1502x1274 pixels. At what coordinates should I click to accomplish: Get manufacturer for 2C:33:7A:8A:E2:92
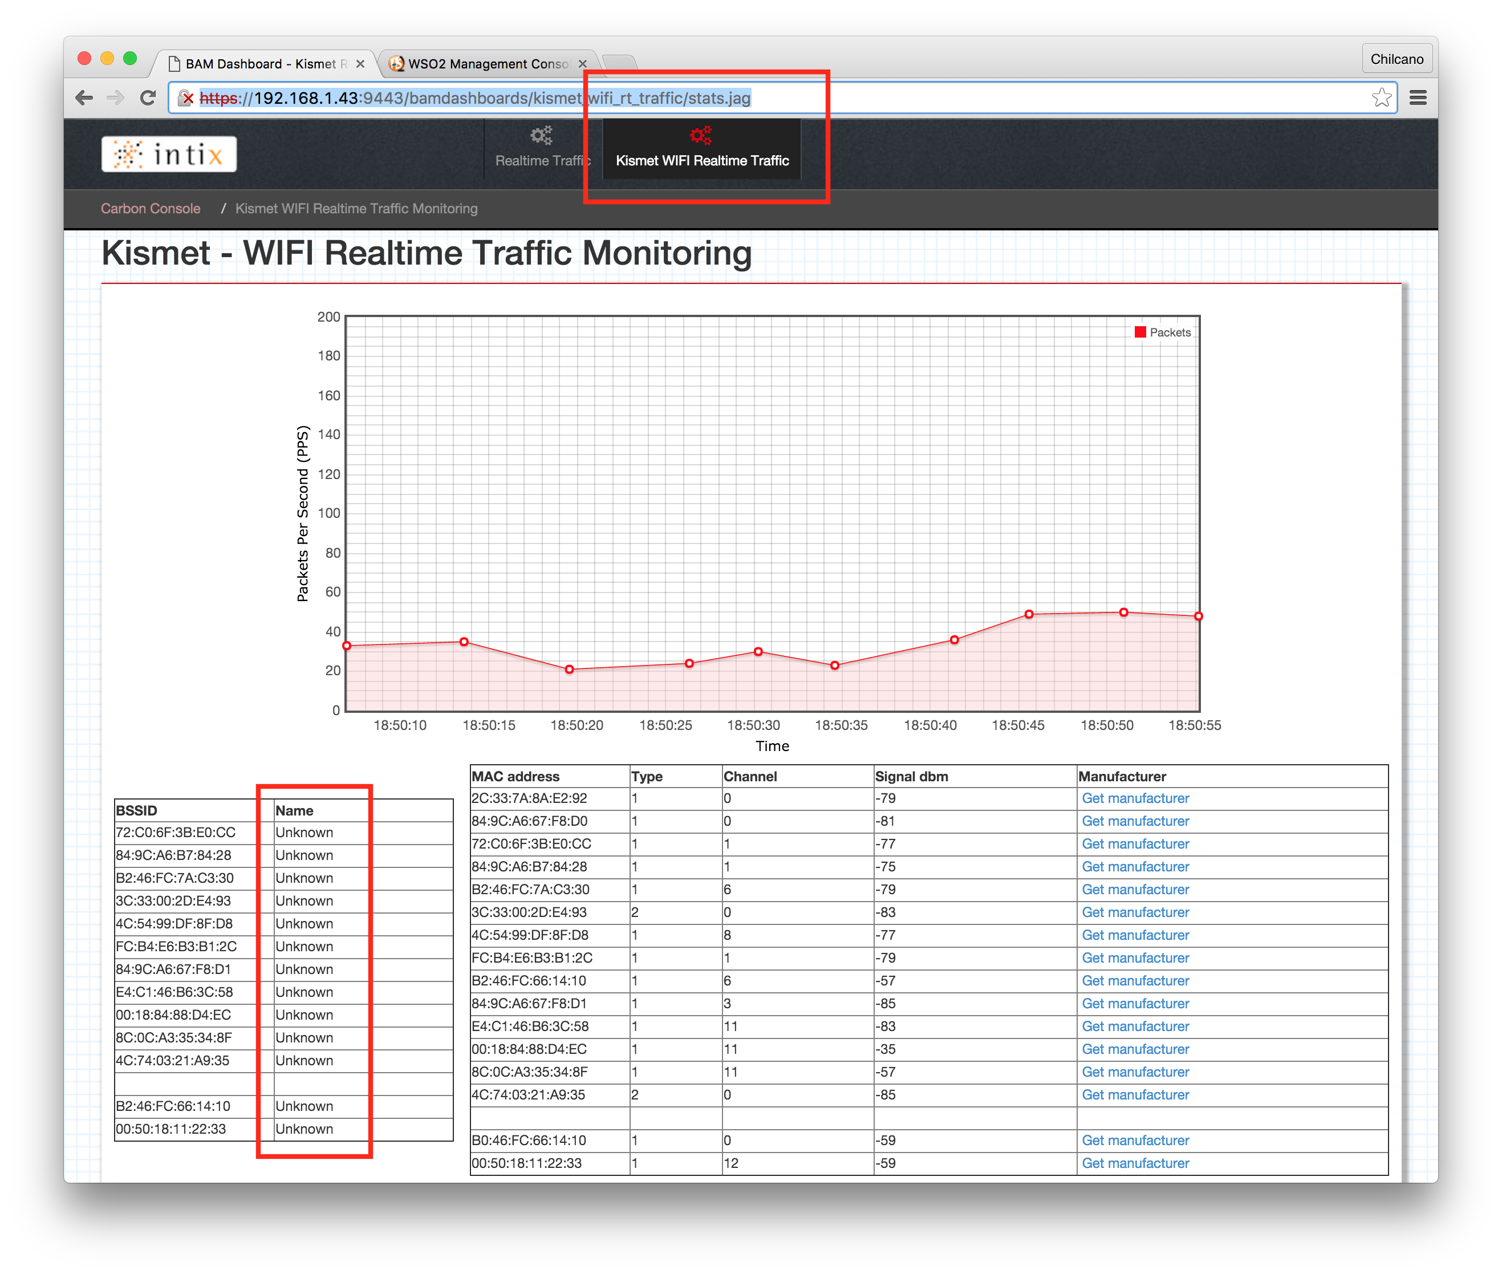click(x=1134, y=798)
